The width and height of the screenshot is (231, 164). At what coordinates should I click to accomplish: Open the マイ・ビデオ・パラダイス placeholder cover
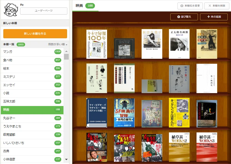[97, 113]
